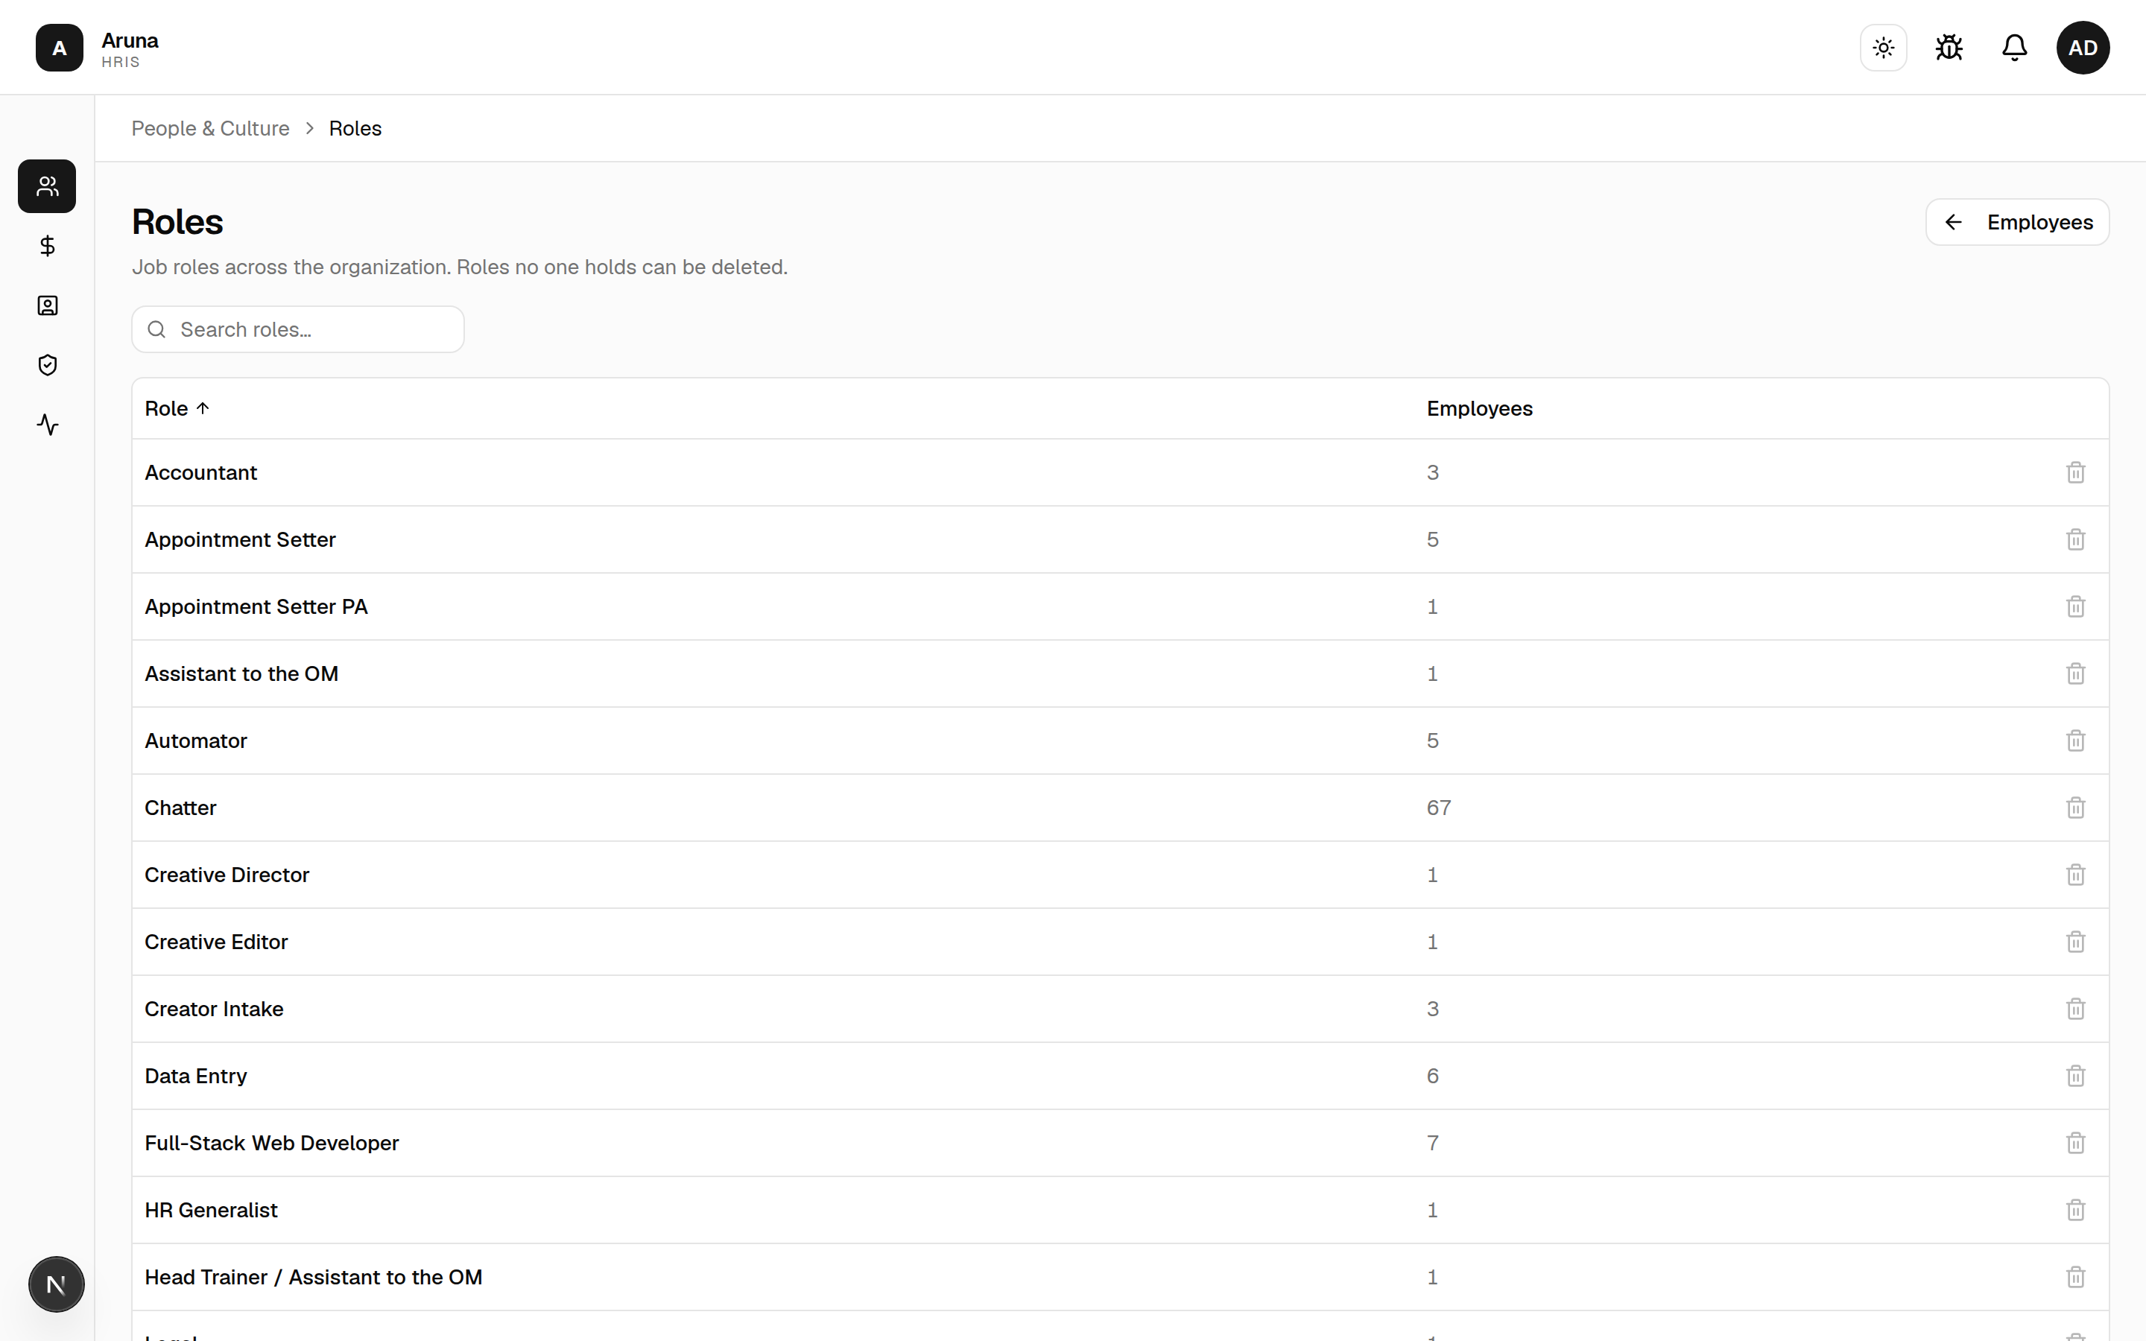This screenshot has width=2146, height=1341.
Task: Select the Appointment Setter row name
Action: pyautogui.click(x=241, y=539)
